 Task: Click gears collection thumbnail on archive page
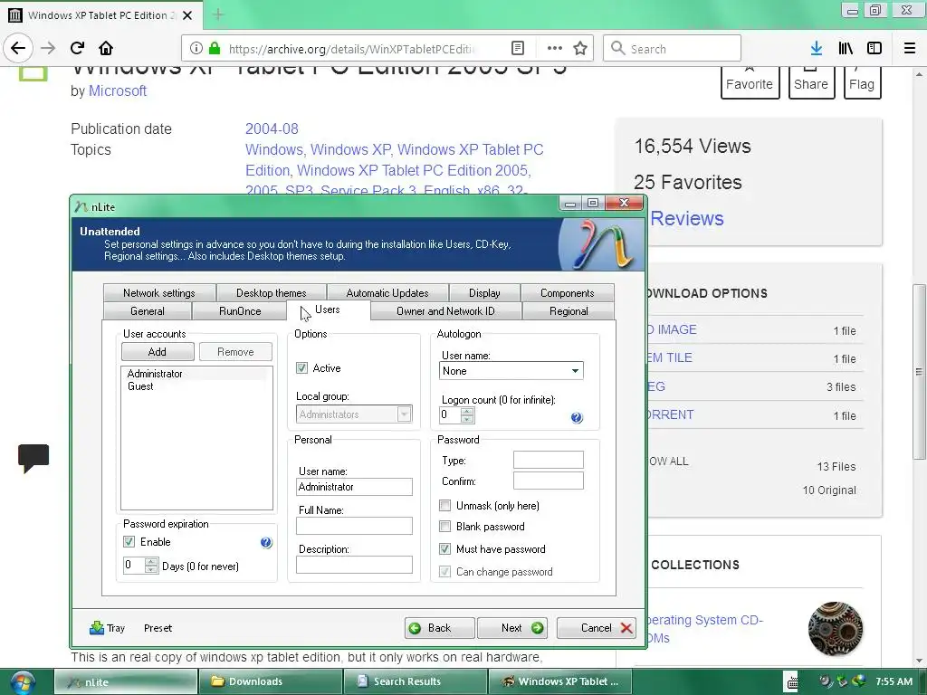click(836, 629)
